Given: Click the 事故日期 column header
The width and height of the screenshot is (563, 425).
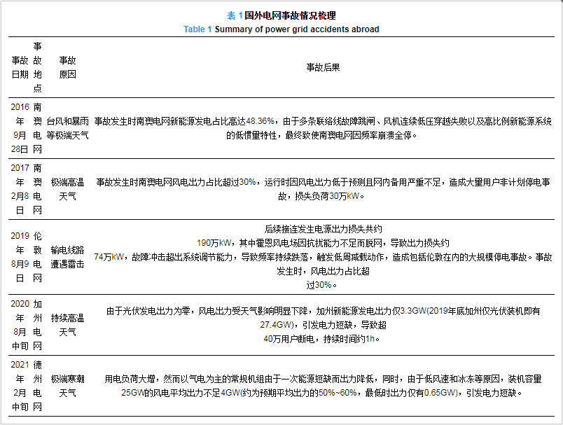Looking at the screenshot, I should (x=20, y=67).
